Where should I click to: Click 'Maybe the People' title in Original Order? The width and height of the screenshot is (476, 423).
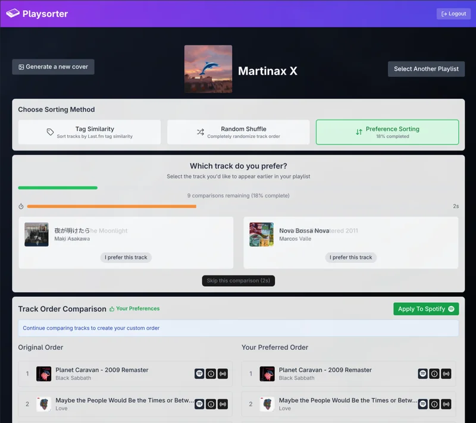point(124,400)
